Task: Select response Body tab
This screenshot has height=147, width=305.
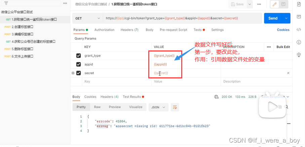Action: point(76,97)
